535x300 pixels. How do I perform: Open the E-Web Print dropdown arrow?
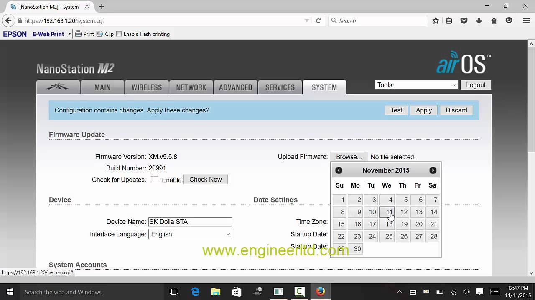tap(69, 34)
